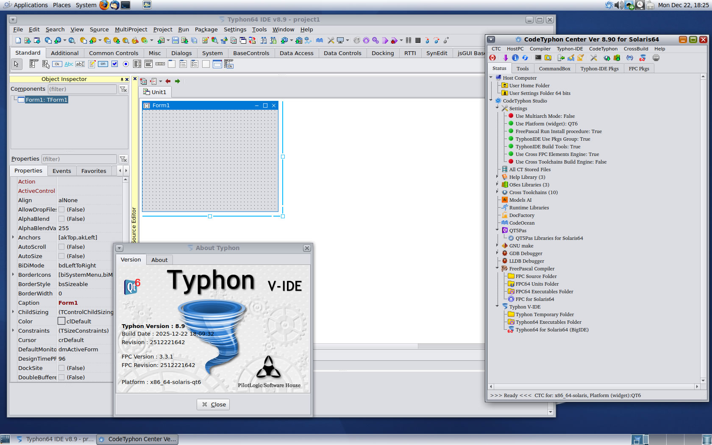712x445 pixels.
Task: Toggle the AlphaBlend property checkbox
Action: [x=61, y=219]
